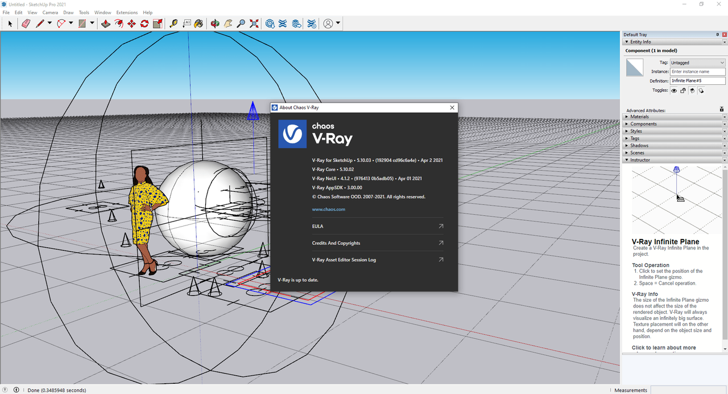Open the Line tool dropdown arrow

point(49,23)
